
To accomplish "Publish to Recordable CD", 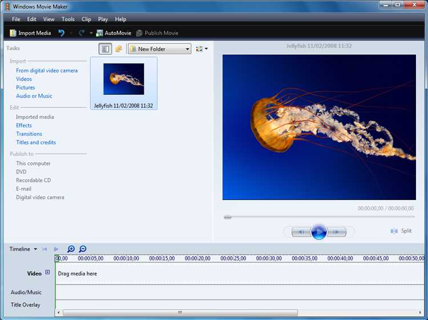I will 33,181.
